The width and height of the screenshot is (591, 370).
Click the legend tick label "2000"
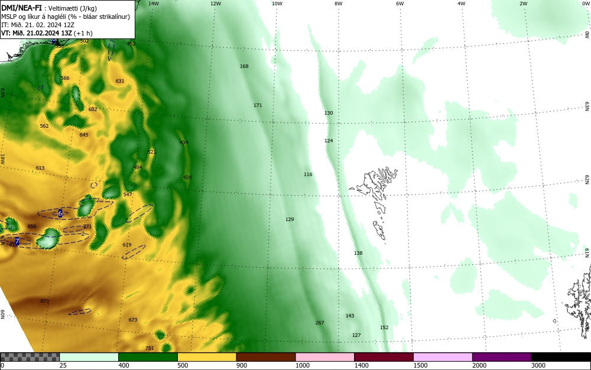pyautogui.click(x=479, y=365)
